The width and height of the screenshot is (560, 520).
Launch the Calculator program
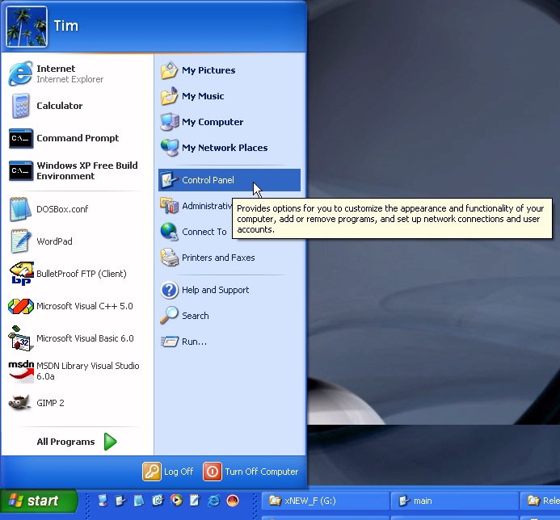coord(77,106)
